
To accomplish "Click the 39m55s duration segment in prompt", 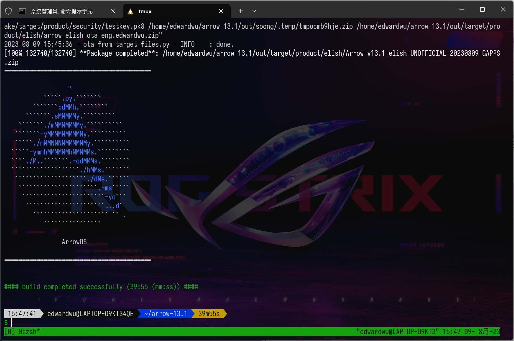I will tap(209, 314).
